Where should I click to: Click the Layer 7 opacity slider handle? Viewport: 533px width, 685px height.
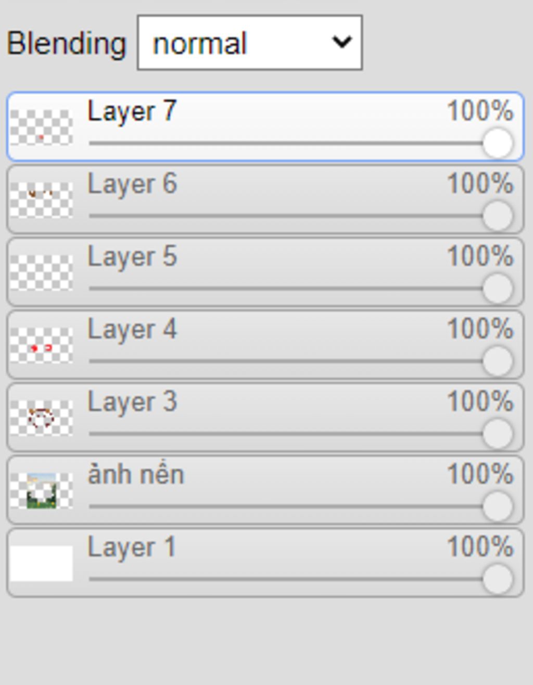(x=498, y=143)
